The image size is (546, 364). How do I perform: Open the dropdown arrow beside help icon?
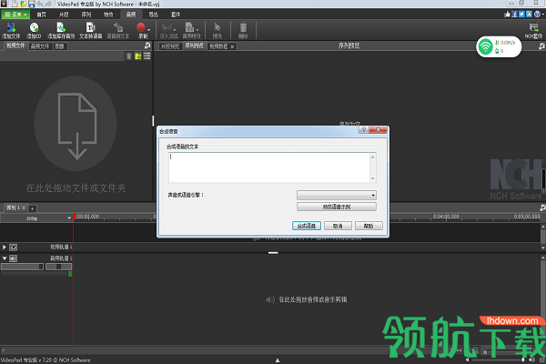coord(543,15)
